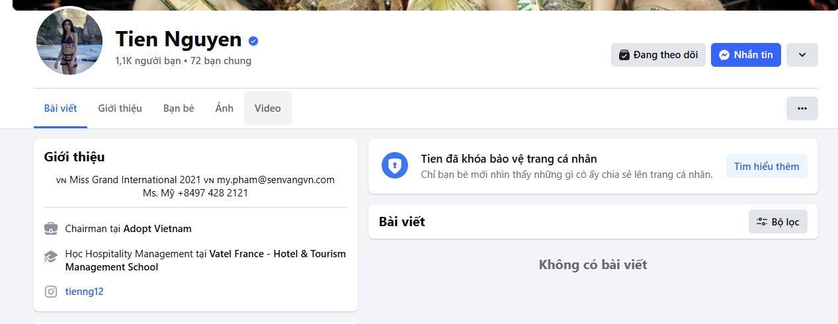Click the blue verified badge icon

click(253, 41)
